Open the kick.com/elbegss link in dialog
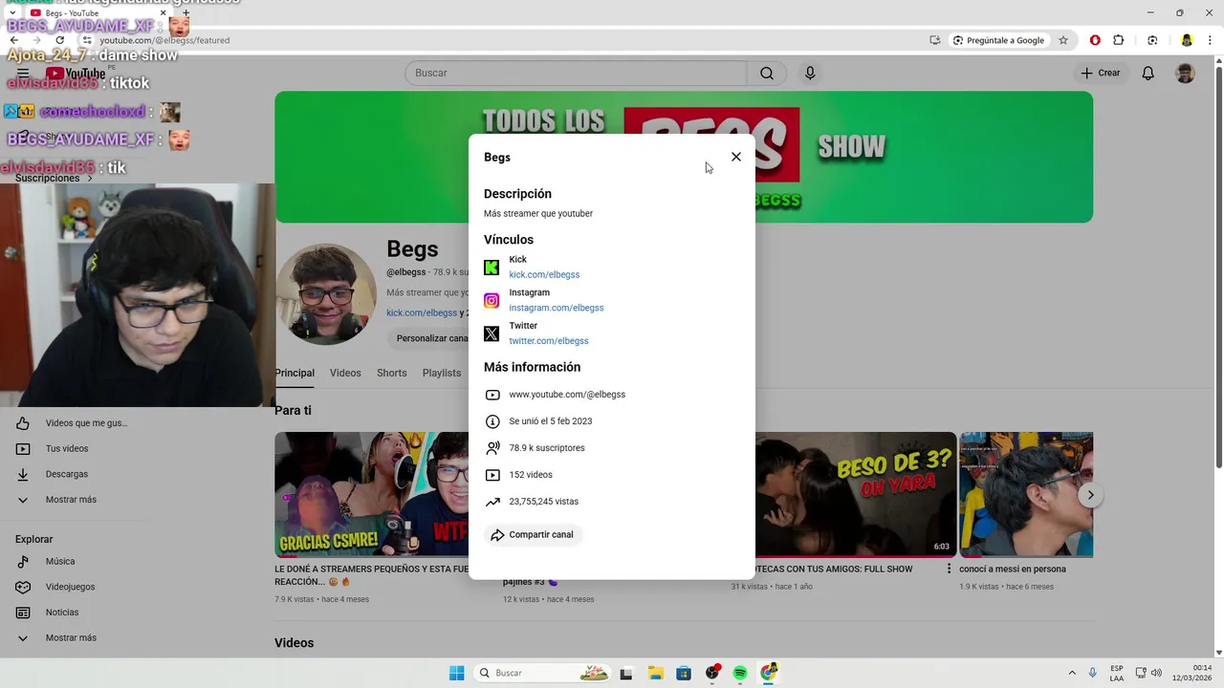 click(x=544, y=275)
